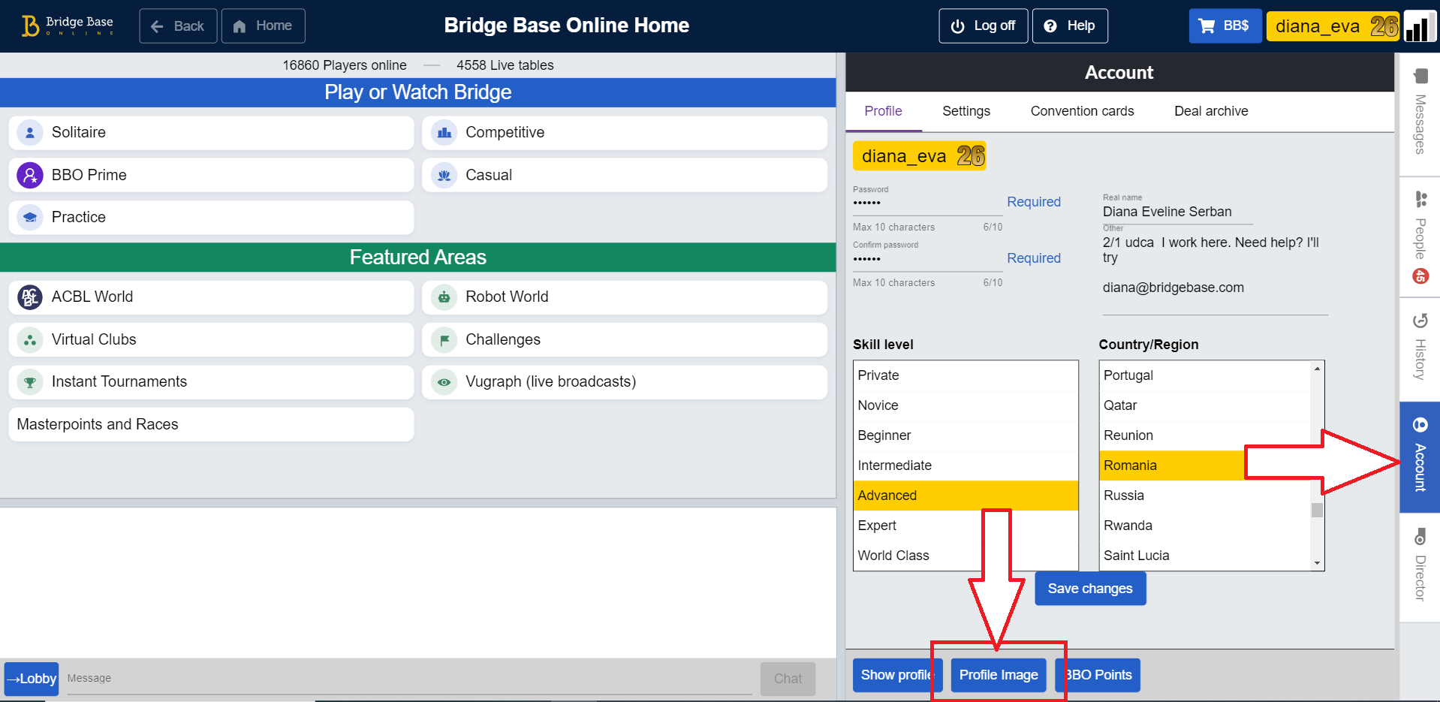Select Rwanda in Country/Region list
This screenshot has width=1440, height=702.
point(1205,526)
